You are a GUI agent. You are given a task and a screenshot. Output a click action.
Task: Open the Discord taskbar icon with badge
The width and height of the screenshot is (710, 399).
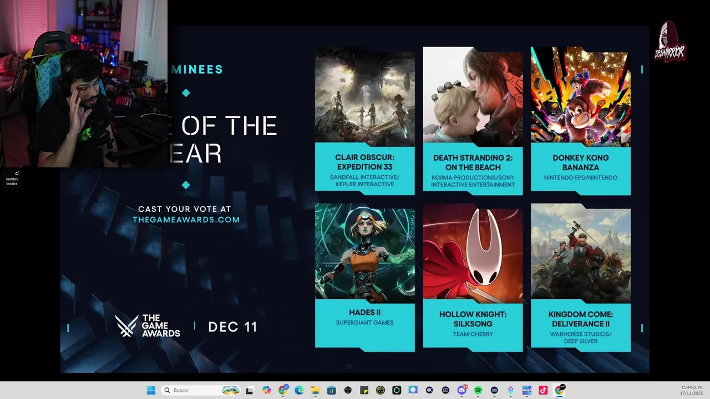tap(462, 390)
